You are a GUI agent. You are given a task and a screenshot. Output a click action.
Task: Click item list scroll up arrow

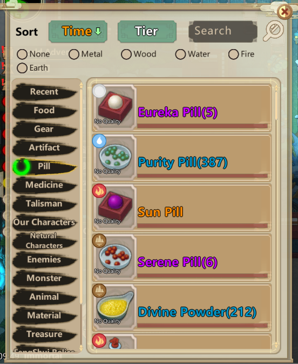click(x=276, y=88)
